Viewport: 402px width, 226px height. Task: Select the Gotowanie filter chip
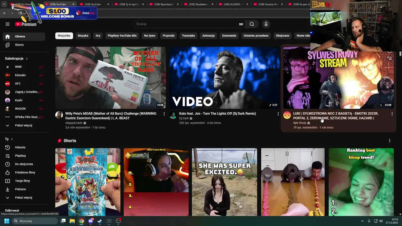coord(229,36)
